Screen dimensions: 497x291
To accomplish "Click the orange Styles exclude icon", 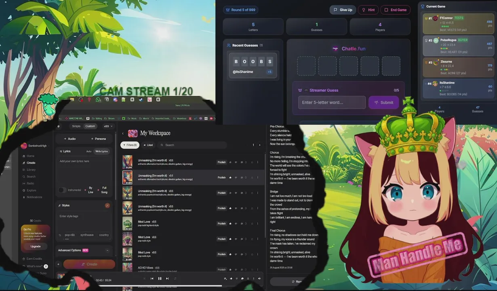I will pos(107,205).
